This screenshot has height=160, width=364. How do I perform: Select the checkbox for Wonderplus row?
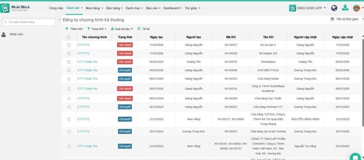coord(69,62)
